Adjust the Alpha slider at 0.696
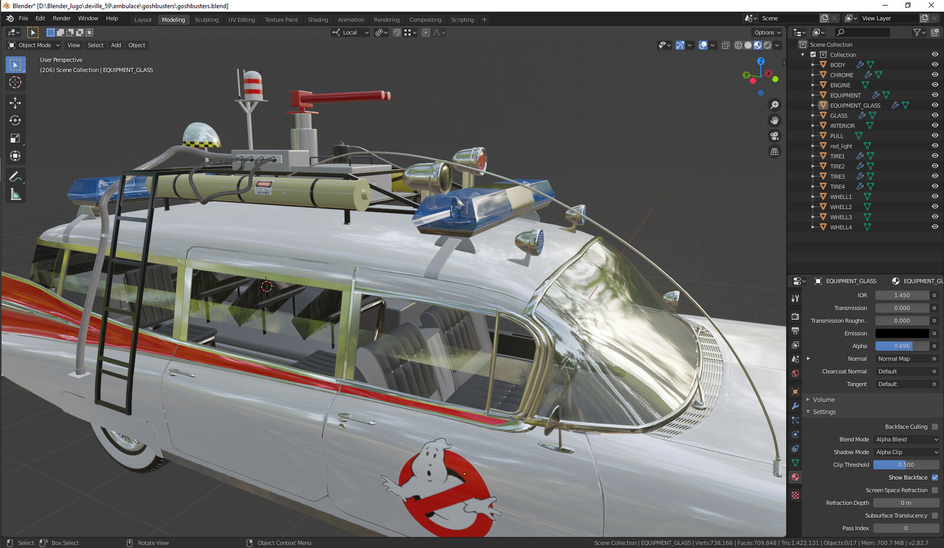Screen dimensions: 944x548 (x=902, y=346)
